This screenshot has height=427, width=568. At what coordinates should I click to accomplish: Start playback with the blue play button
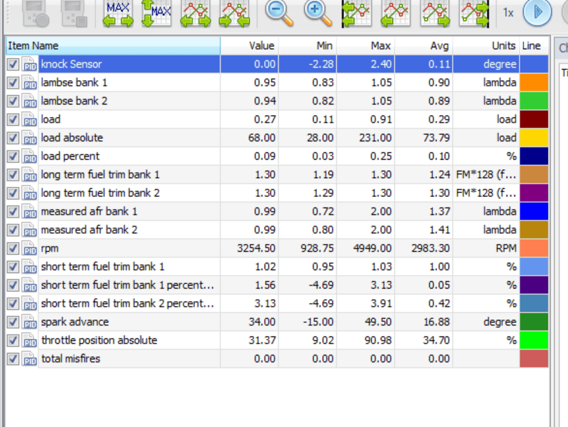(x=537, y=12)
